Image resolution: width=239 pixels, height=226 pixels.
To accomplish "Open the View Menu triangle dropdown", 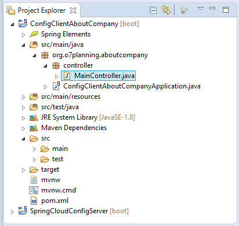I will [x=201, y=9].
